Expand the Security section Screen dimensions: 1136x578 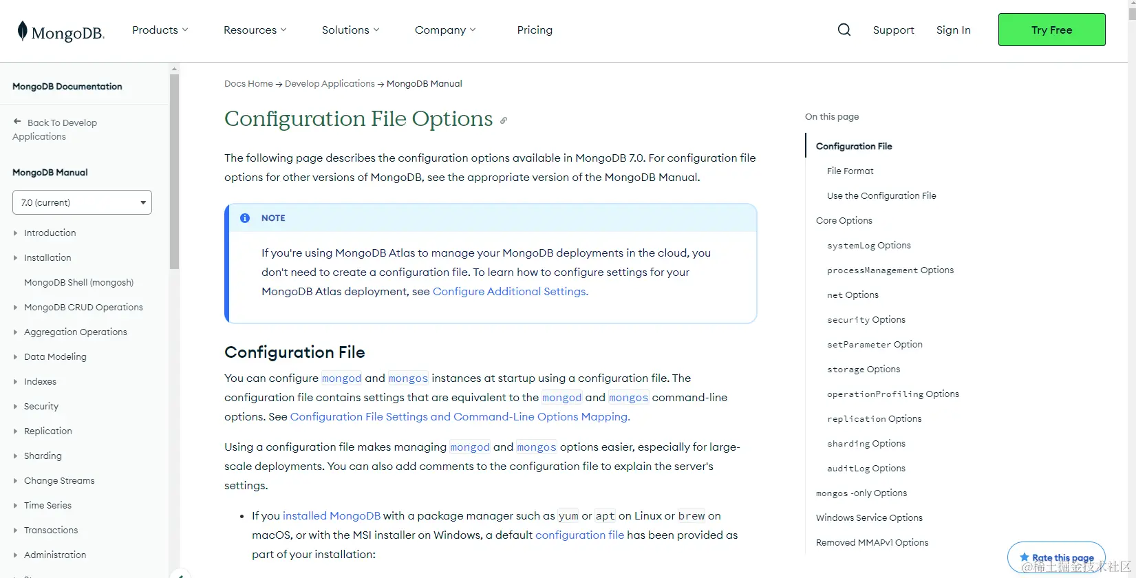41,406
